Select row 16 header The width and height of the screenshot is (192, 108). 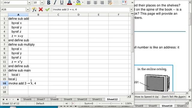(x=4, y=83)
